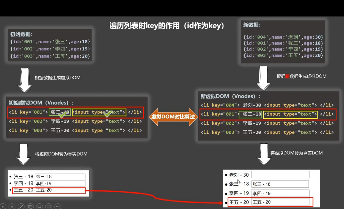This screenshot has width=344, height=209.
Task: Focus the 王五 - 20 input in right list
Action: click(280, 202)
